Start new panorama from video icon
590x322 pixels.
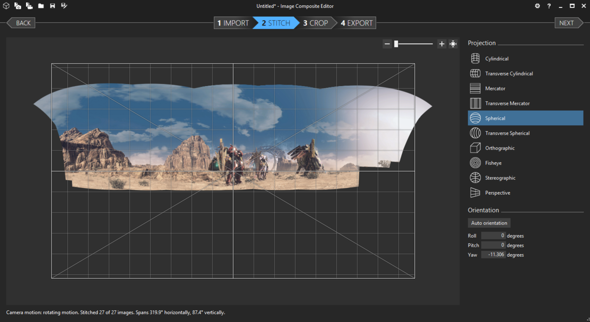coord(29,6)
